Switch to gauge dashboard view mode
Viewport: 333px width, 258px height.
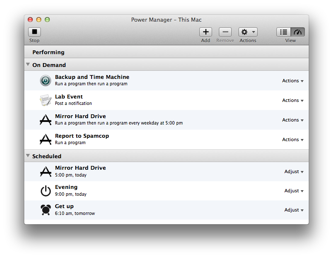(x=298, y=32)
